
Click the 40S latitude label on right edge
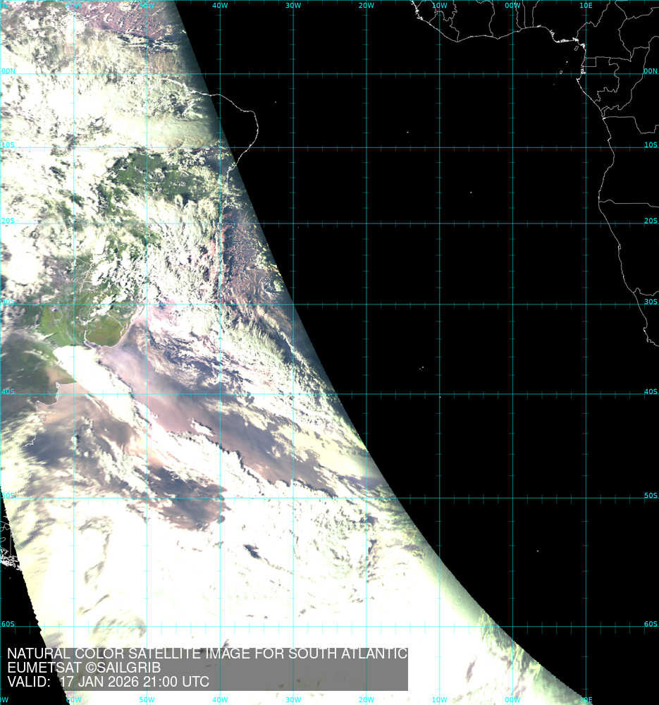coord(651,392)
